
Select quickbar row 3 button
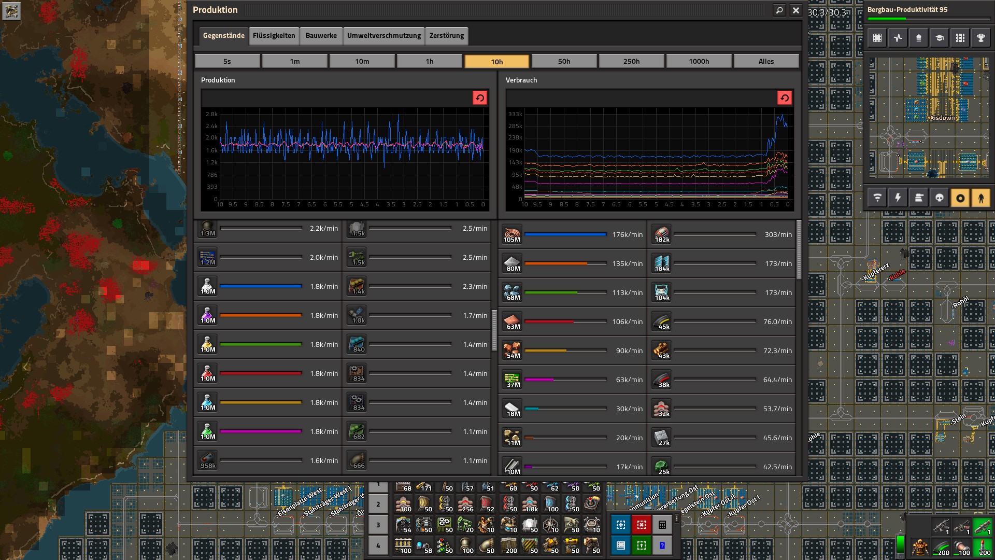coord(378,525)
